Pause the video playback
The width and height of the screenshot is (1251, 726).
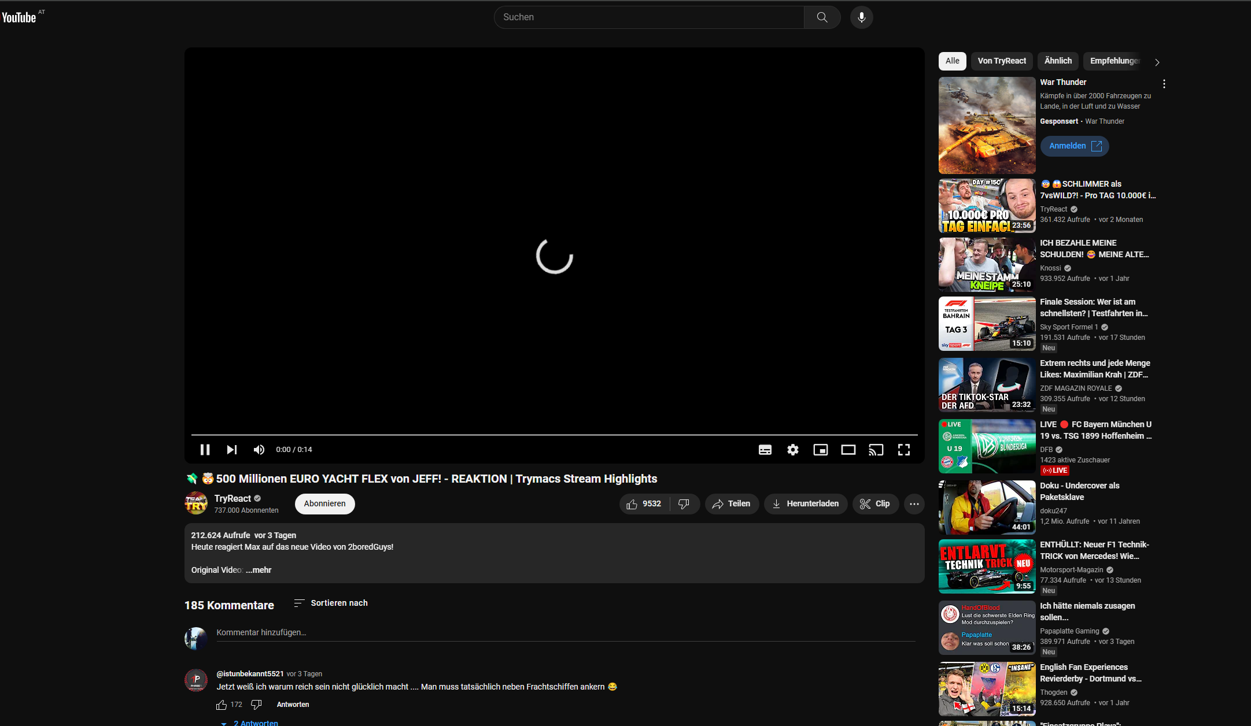point(205,450)
